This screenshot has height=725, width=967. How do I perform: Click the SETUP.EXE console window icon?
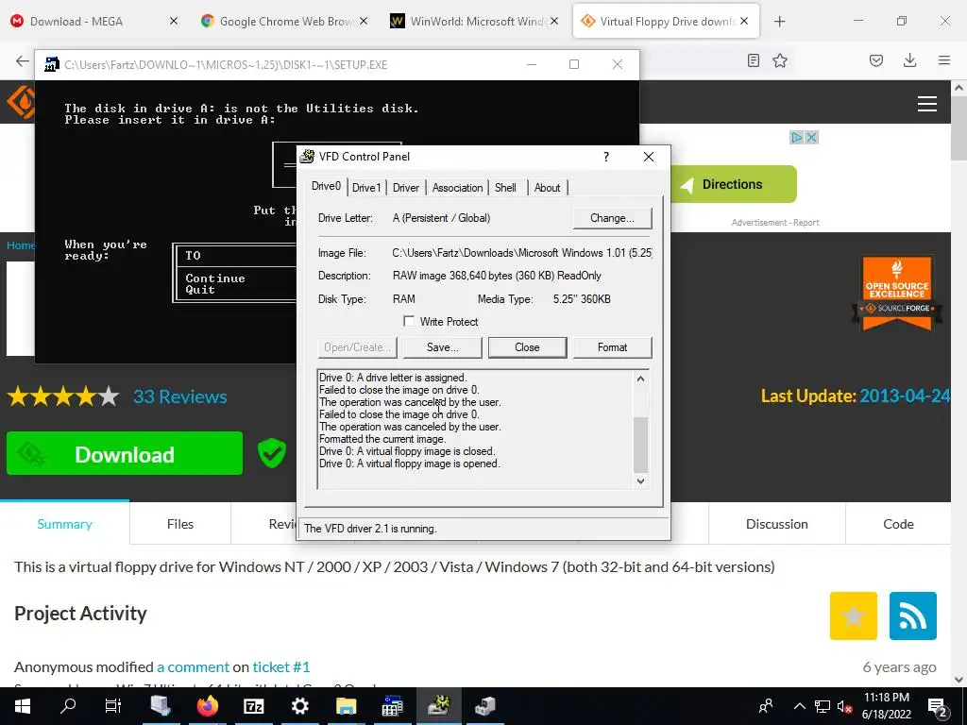(x=52, y=64)
